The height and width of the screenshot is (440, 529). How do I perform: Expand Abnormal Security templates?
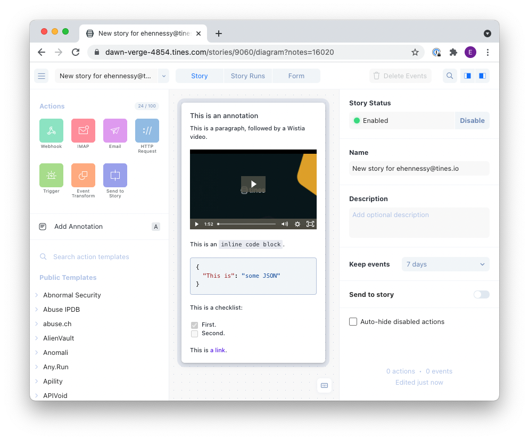pos(36,295)
